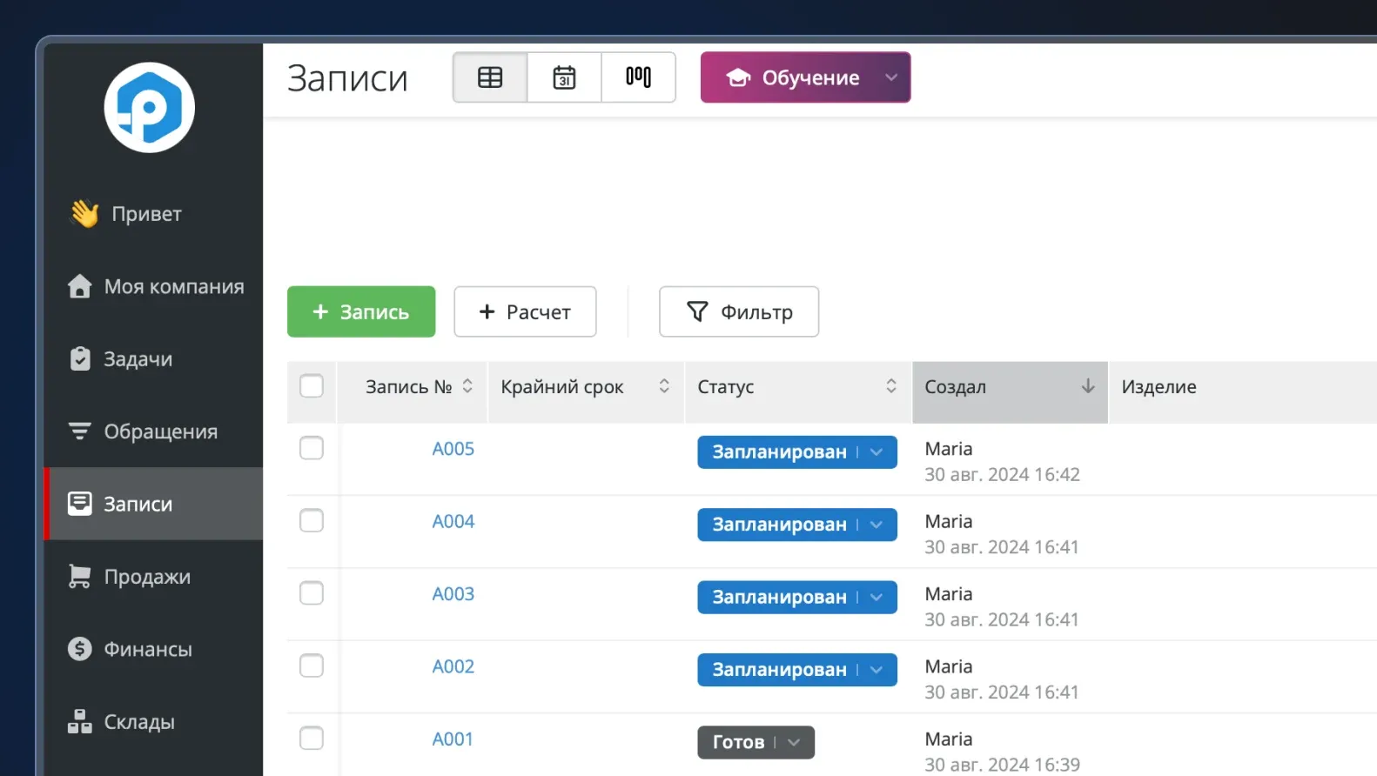Click the shopping cart icon beside Продажи
1377x776 pixels.
tap(79, 576)
